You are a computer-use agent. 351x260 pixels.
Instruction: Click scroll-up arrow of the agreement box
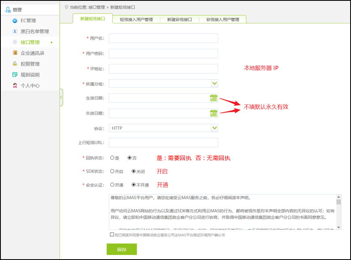(x=338, y=197)
